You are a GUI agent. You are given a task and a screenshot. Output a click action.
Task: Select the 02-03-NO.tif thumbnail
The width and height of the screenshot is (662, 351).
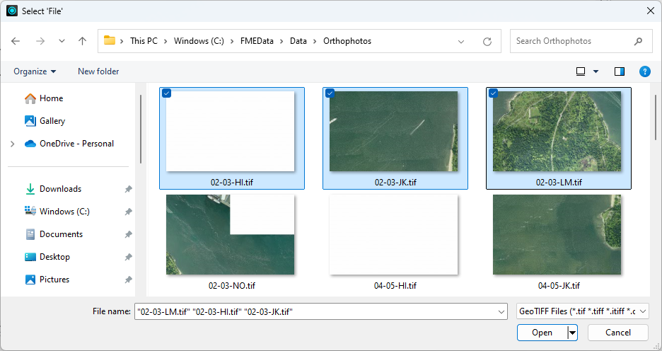point(230,234)
